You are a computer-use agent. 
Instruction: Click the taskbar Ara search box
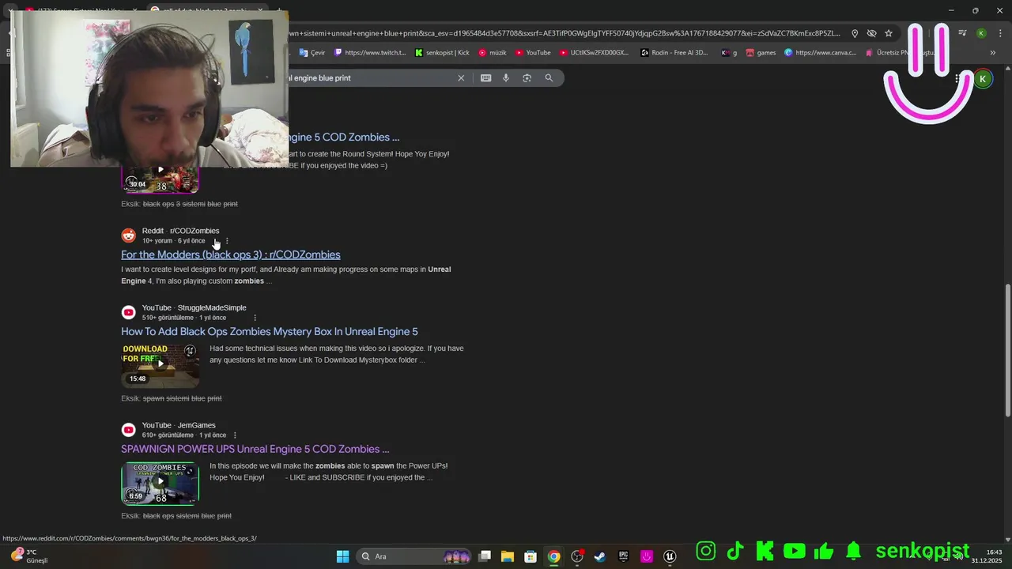point(415,556)
